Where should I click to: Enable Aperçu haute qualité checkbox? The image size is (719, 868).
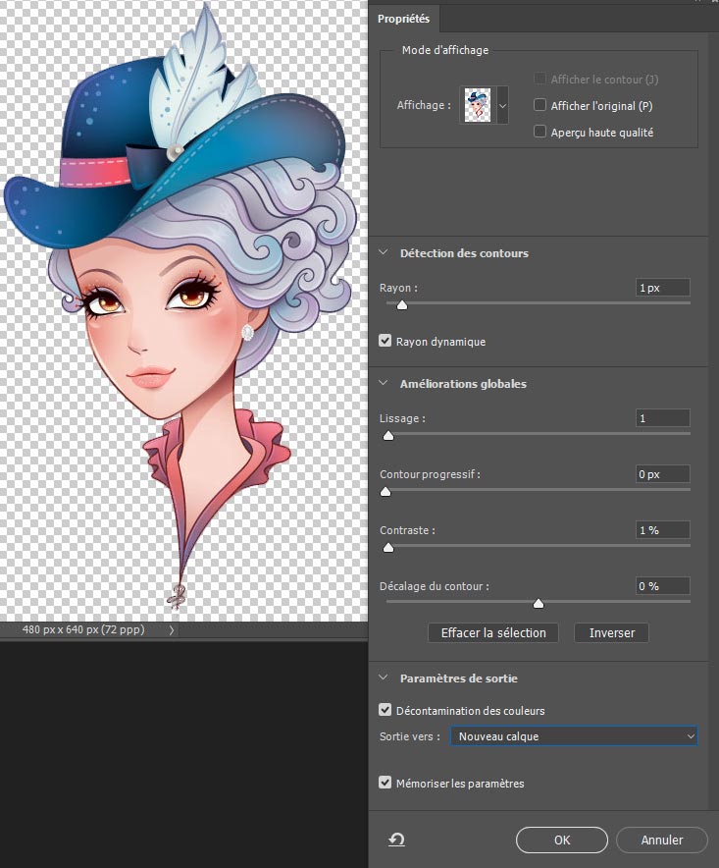(x=539, y=132)
